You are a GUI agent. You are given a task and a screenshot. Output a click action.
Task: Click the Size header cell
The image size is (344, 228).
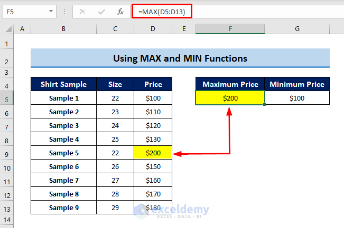coord(115,84)
